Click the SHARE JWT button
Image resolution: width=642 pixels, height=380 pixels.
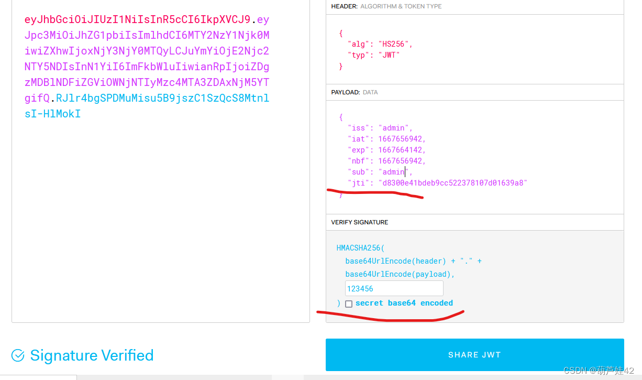[474, 355]
